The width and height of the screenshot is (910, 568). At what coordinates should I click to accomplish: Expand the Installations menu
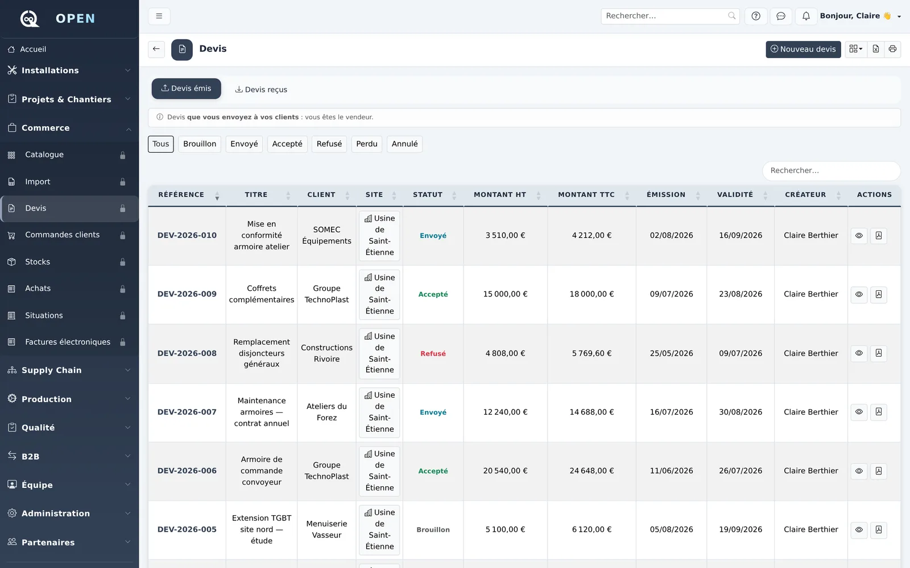(69, 70)
